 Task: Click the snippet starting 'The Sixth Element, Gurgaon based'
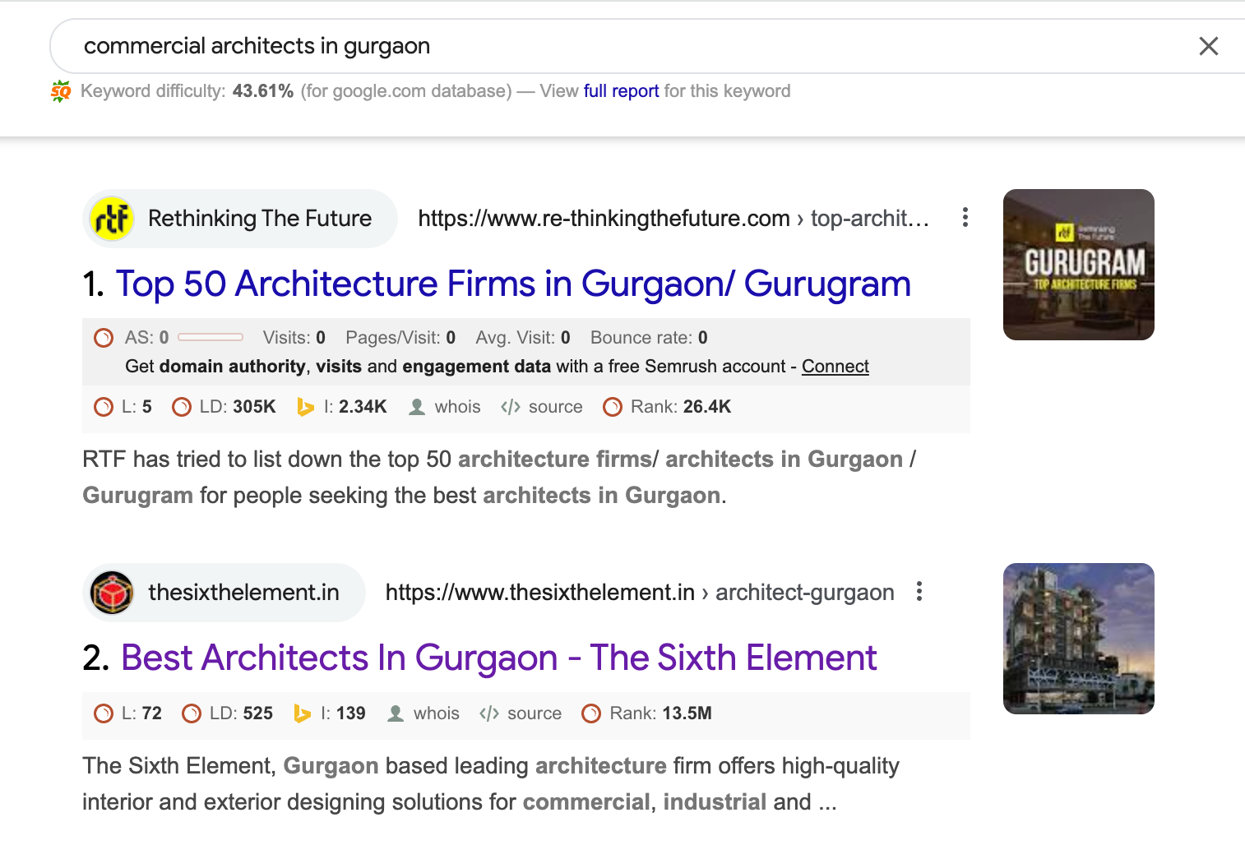(x=491, y=784)
